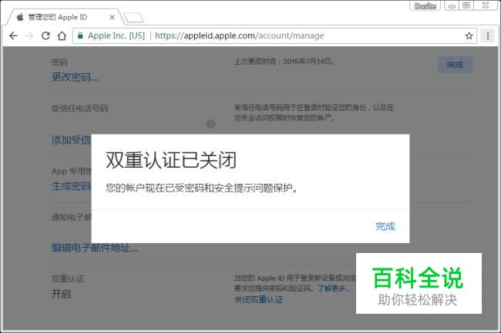This screenshot has width=501, height=333.
Task: Click the 生成密码 link
Action: [x=71, y=186]
